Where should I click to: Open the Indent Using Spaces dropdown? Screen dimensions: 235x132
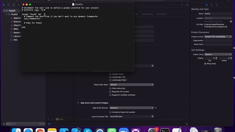pyautogui.click(x=218, y=54)
